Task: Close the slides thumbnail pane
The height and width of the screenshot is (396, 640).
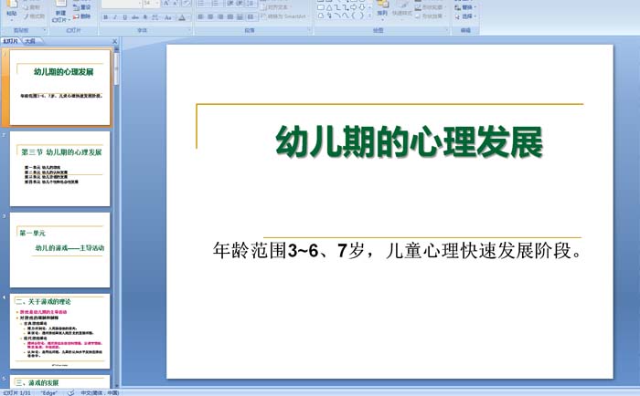Action: (114, 41)
